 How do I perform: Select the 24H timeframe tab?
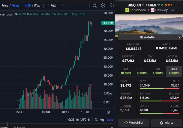(x=174, y=71)
